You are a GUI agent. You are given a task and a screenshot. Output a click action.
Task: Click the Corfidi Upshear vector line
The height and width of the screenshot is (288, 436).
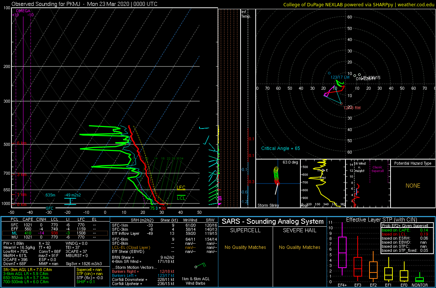(143, 284)
